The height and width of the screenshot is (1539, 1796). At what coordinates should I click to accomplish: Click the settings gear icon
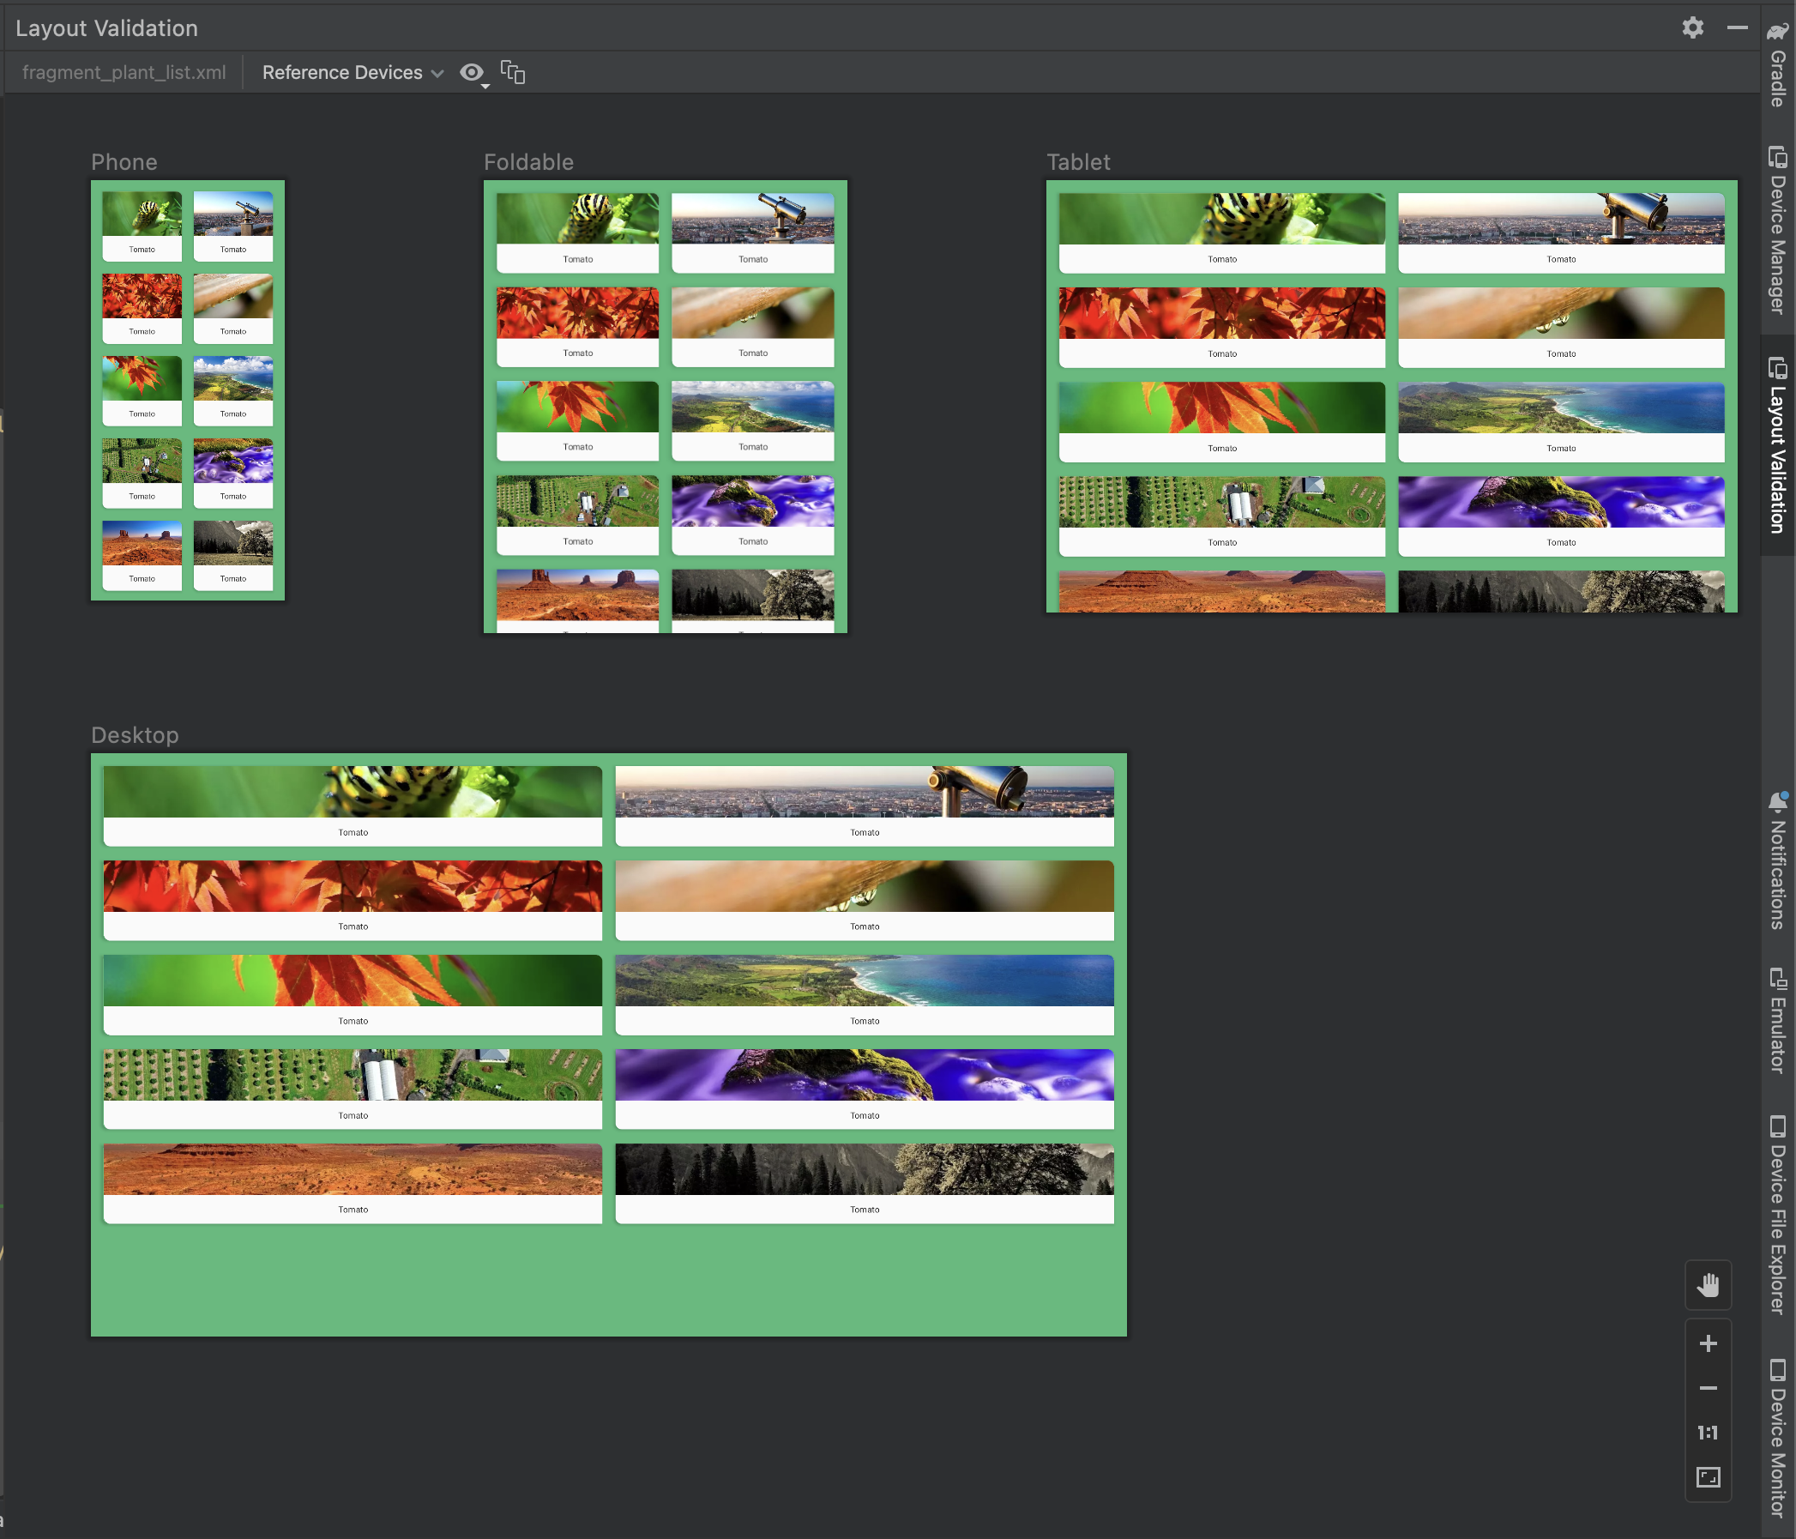[1692, 27]
